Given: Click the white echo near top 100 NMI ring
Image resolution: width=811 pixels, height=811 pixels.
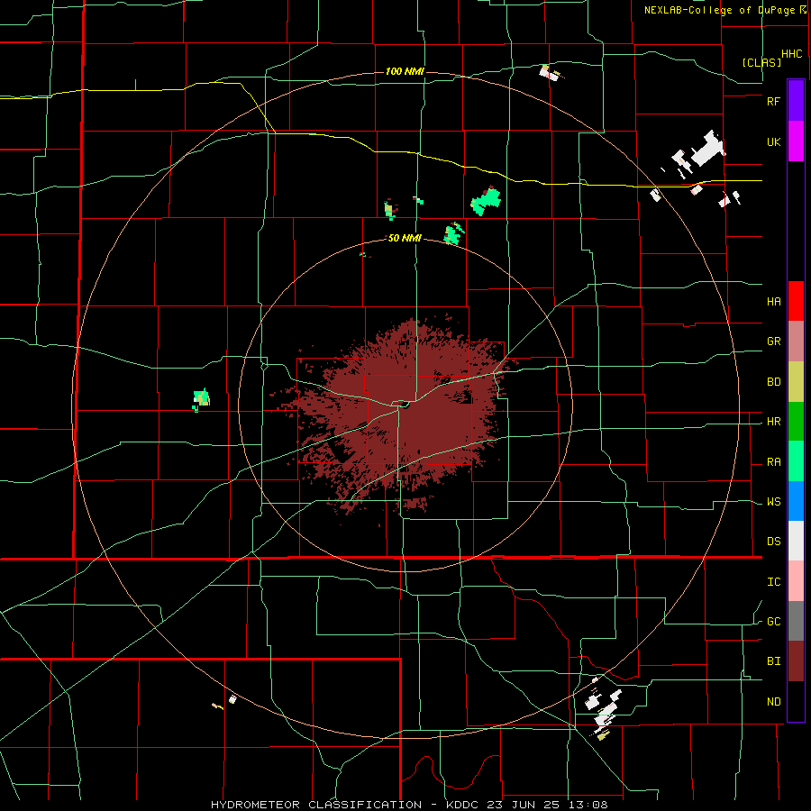Looking at the screenshot, I should click(550, 72).
